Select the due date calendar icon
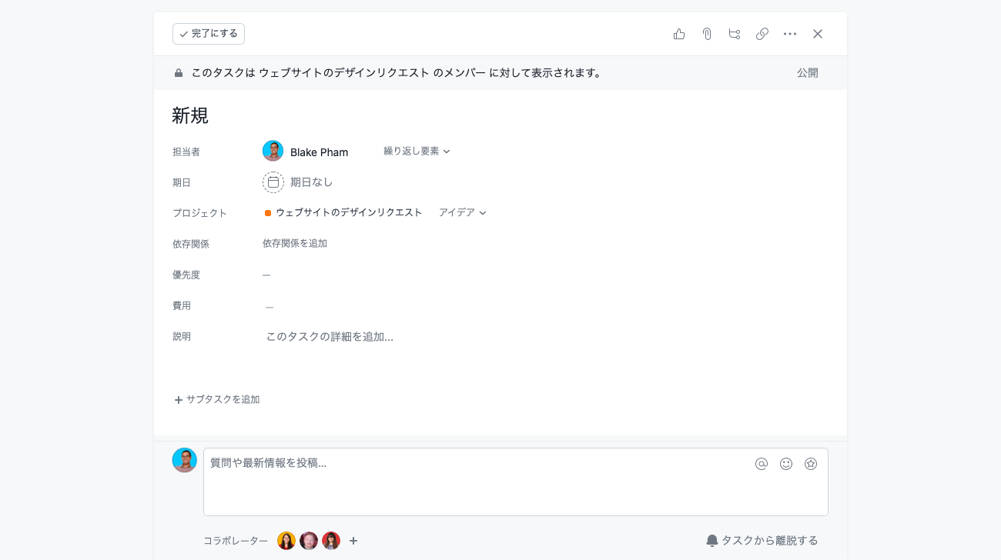This screenshot has width=1001, height=560. [273, 182]
